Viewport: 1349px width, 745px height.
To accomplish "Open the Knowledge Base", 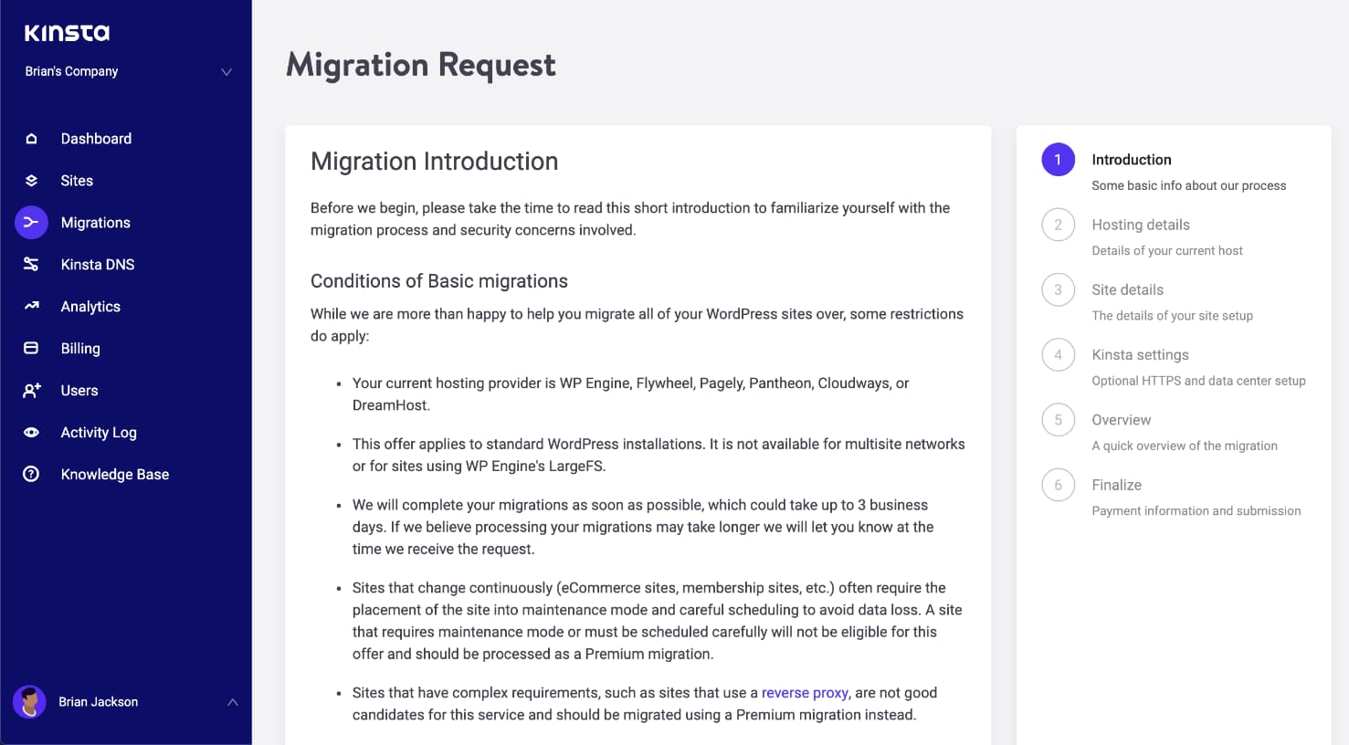I will pos(115,475).
